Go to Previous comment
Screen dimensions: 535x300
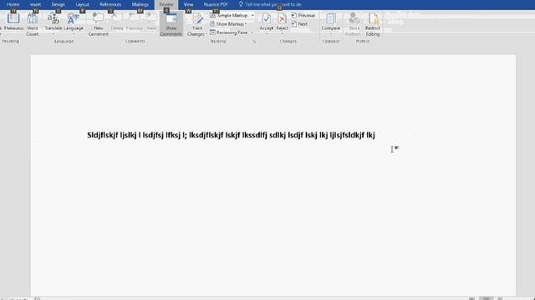coord(134,22)
